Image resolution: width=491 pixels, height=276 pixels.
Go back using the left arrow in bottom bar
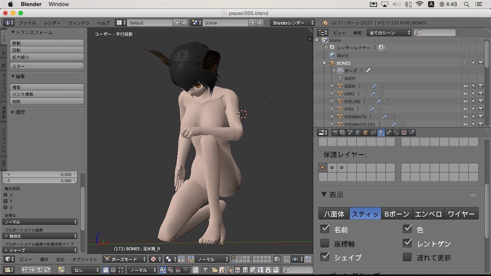click(x=24, y=270)
